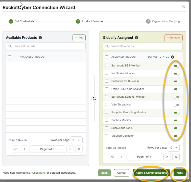Open the Page 1 of 0 selector
Image resolution: width=191 pixels, height=182 pixels.
coord(47,149)
